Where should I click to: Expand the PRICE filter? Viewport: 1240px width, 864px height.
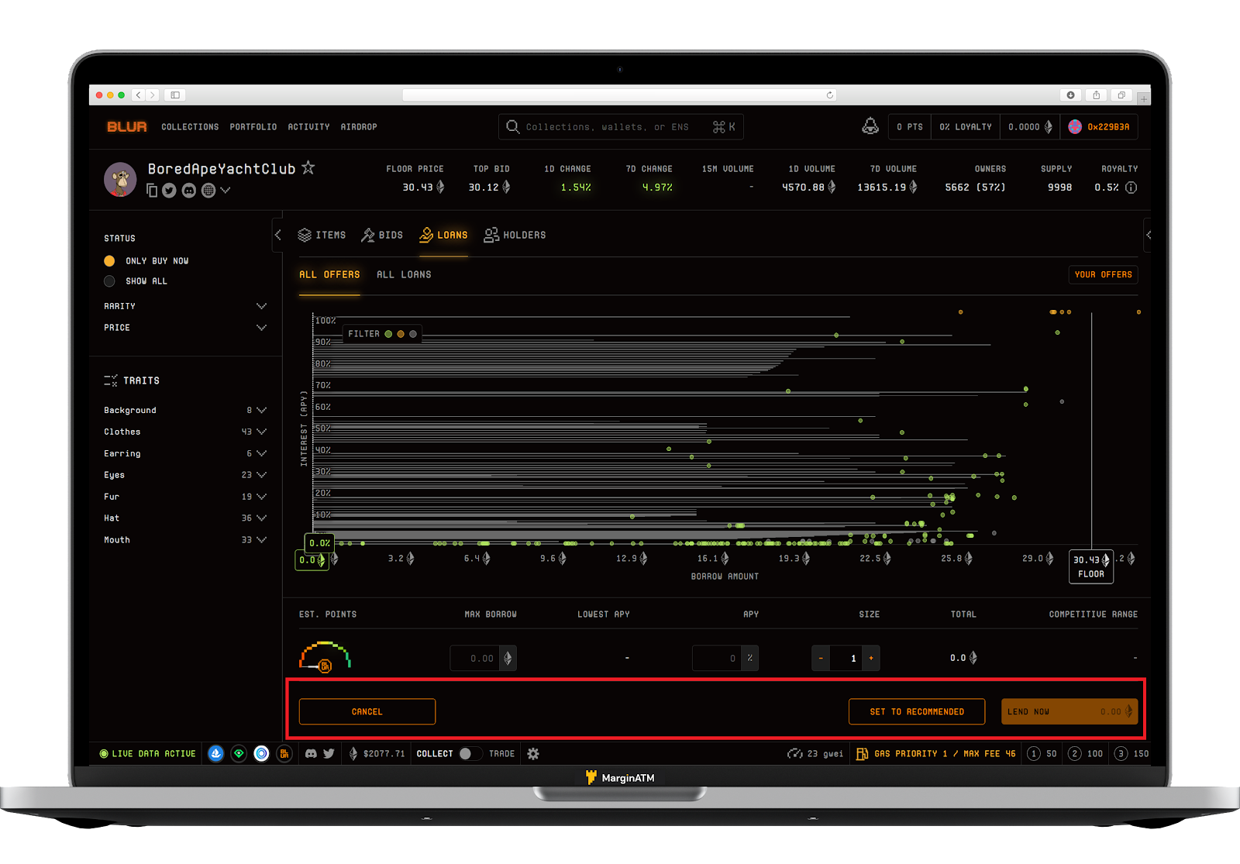coord(185,328)
